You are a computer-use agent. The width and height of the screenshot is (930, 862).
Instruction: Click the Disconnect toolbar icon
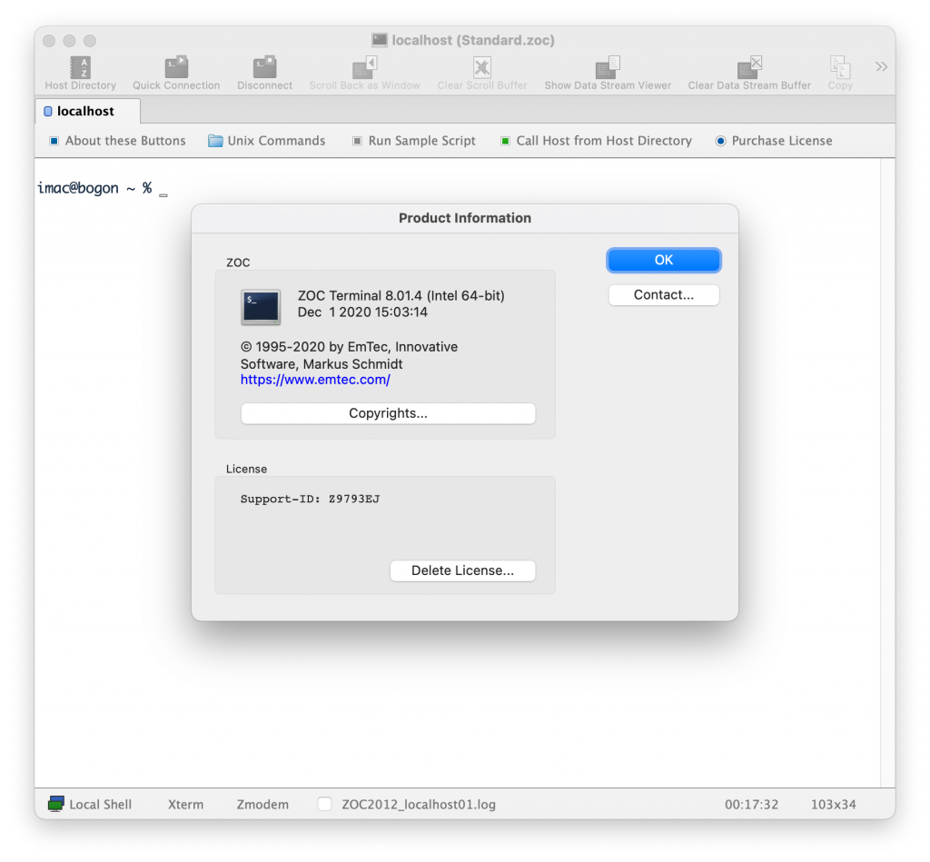(264, 67)
